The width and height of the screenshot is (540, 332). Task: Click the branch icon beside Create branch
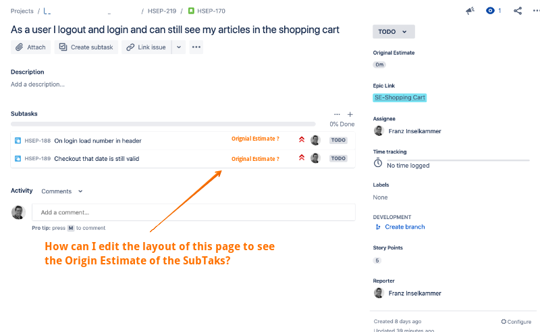378,227
